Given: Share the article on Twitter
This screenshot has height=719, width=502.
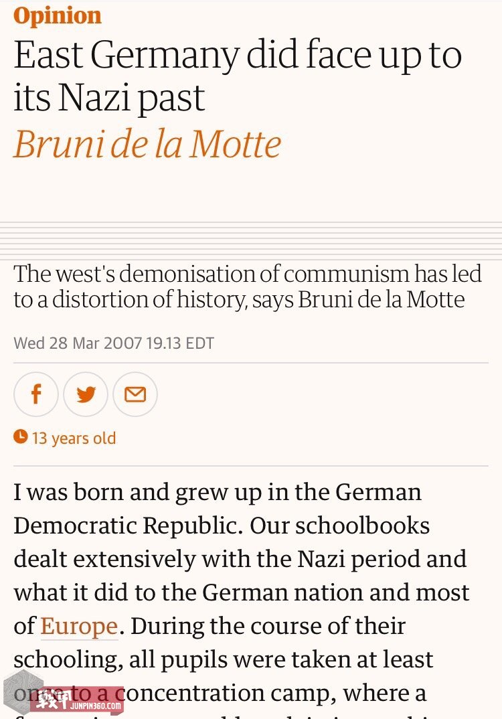Looking at the screenshot, I should (86, 394).
